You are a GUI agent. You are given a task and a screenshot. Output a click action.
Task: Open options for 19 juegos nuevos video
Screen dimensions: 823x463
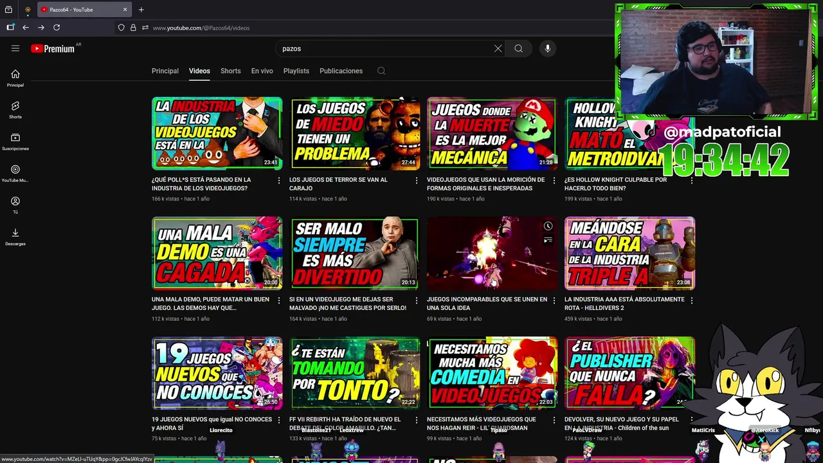(x=278, y=421)
